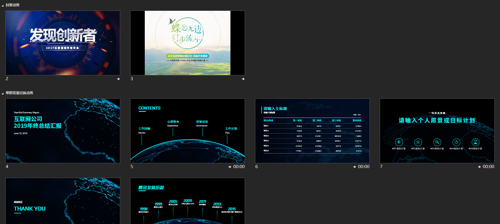Click slide number 2 label
This screenshot has height=224, width=500.
(x=7, y=79)
